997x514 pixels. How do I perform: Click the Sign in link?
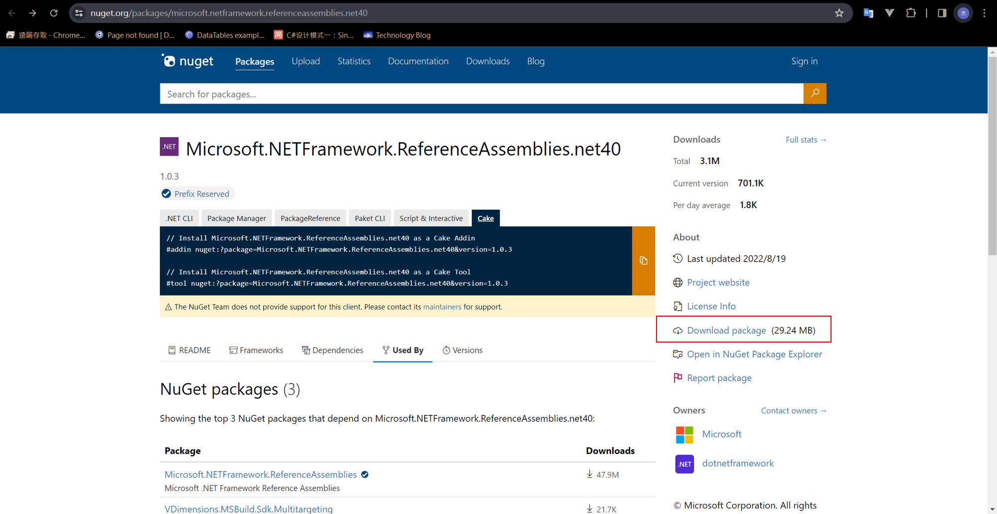804,61
